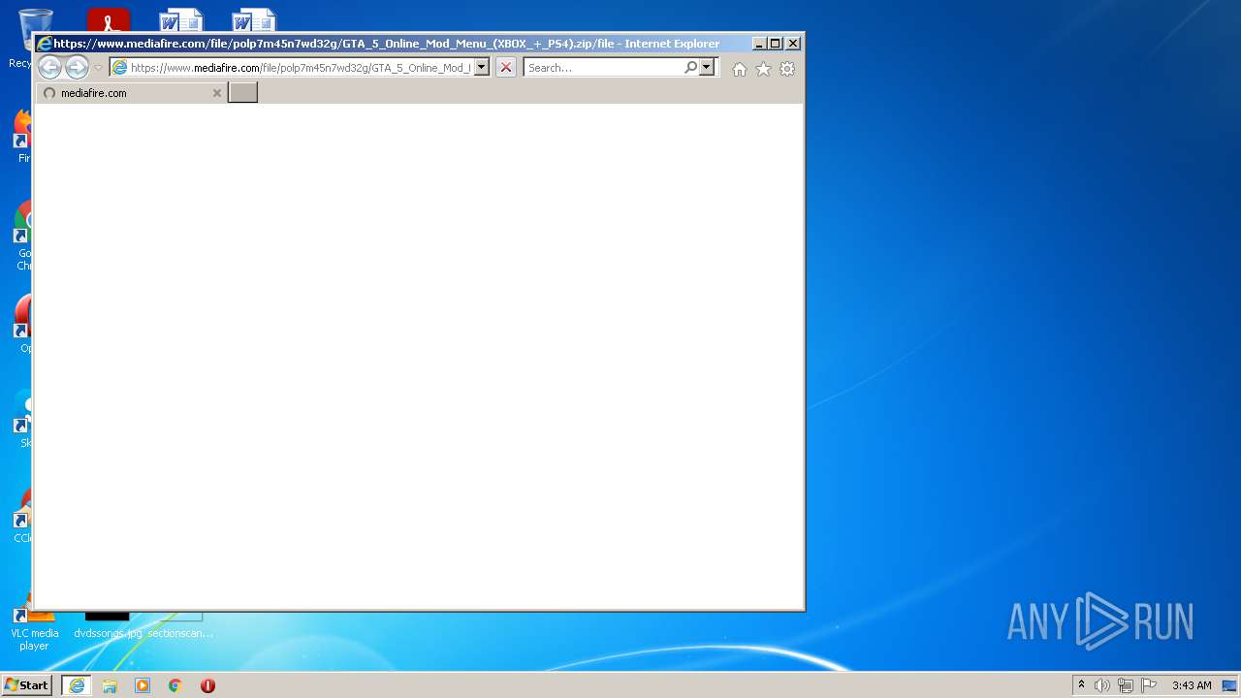The width and height of the screenshot is (1241, 698).
Task: Select the first Word document on the desktop
Action: coord(181,21)
